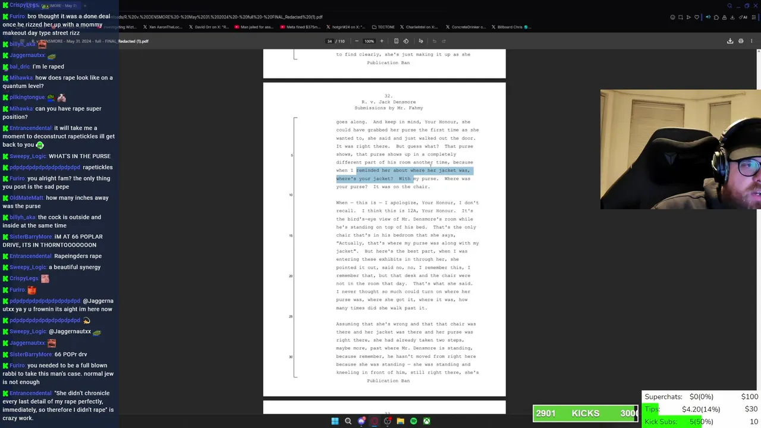
Task: Click the webcam overlay of the streamer
Action: pyautogui.click(x=680, y=149)
